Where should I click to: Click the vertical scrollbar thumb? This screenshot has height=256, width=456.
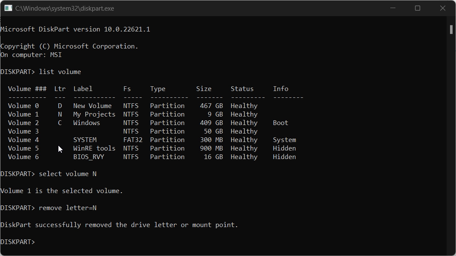(451, 30)
